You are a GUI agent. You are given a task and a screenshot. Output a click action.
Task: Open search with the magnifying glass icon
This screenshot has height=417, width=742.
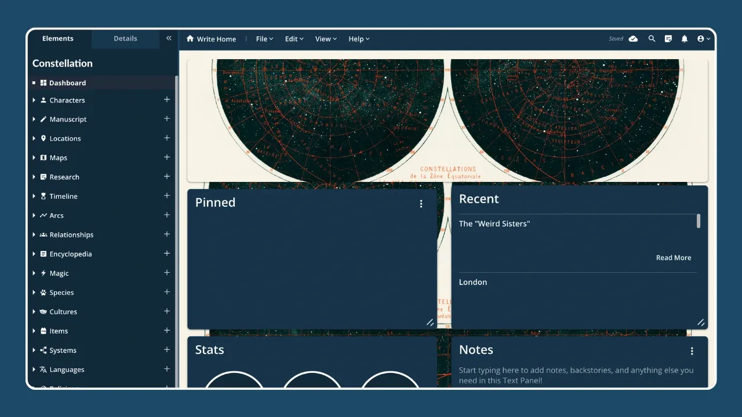[652, 39]
